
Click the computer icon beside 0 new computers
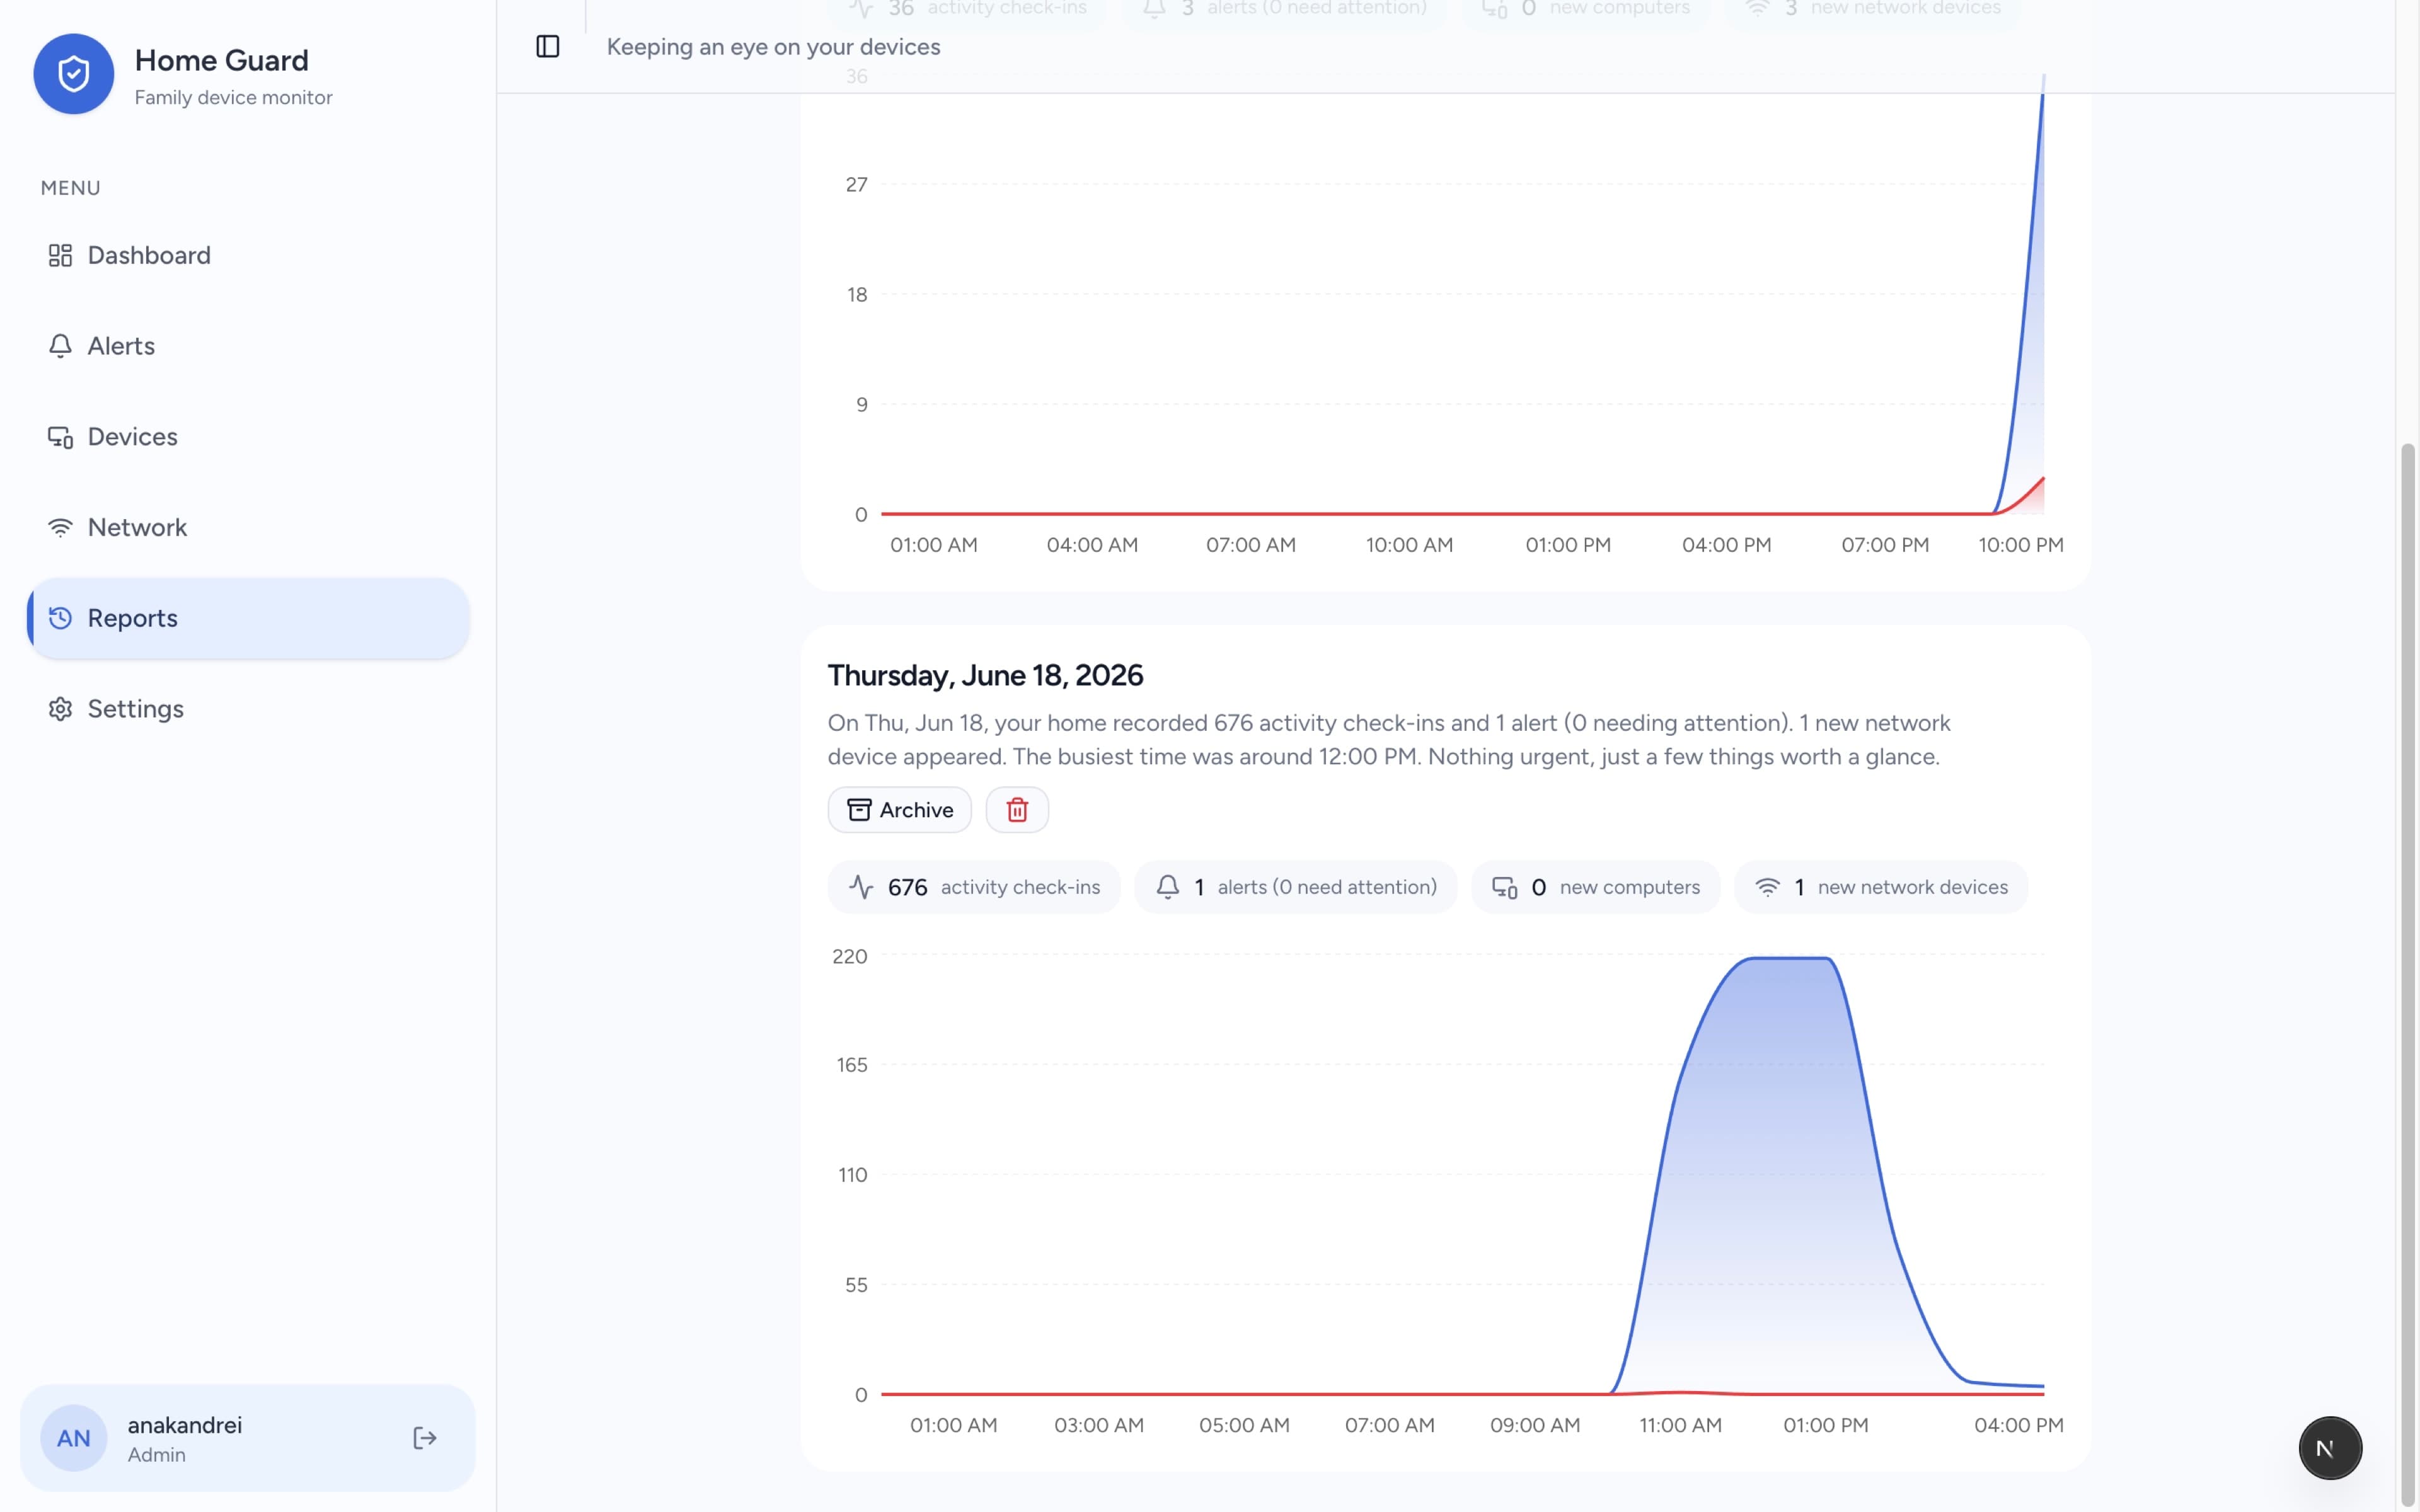pos(1504,887)
